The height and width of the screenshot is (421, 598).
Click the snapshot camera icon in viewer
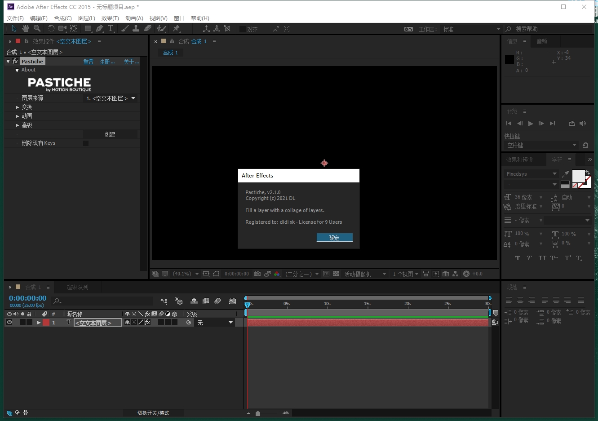pos(257,274)
